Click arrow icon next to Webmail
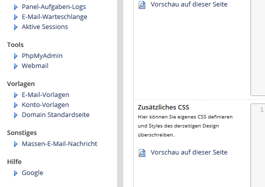 pyautogui.click(x=16, y=66)
